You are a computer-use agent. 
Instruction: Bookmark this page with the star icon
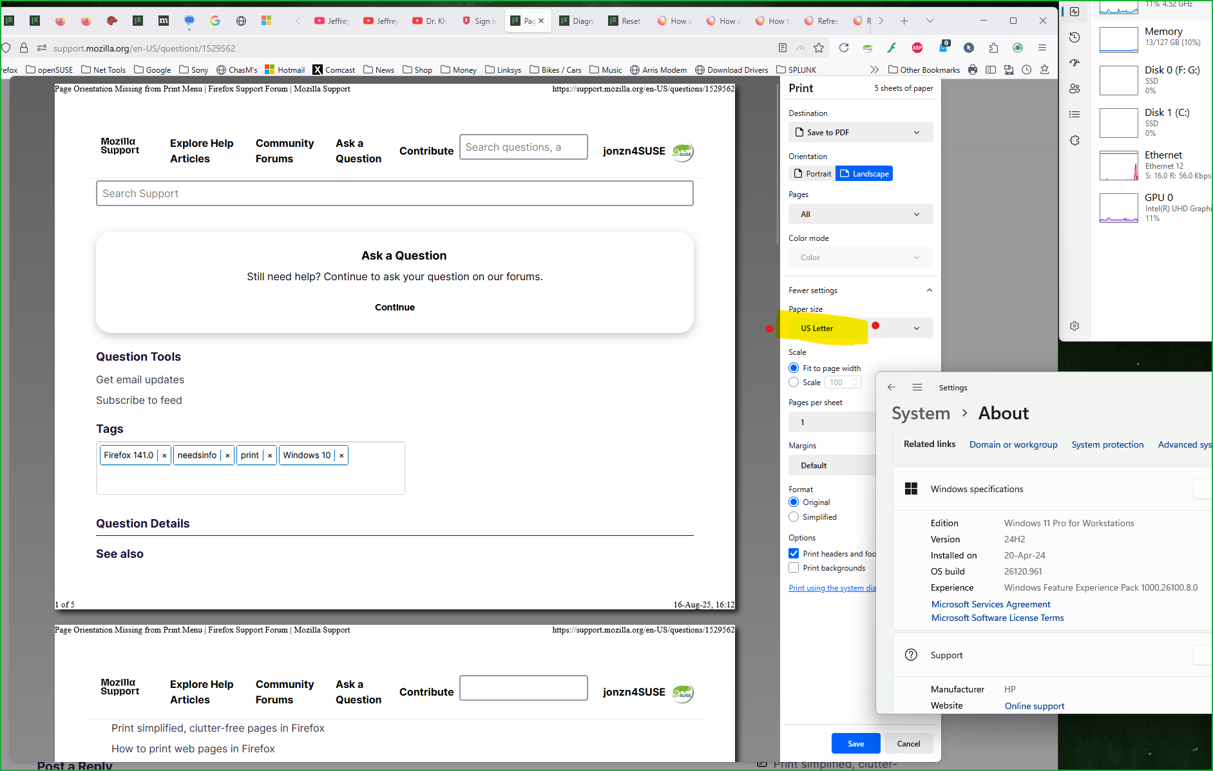[819, 48]
